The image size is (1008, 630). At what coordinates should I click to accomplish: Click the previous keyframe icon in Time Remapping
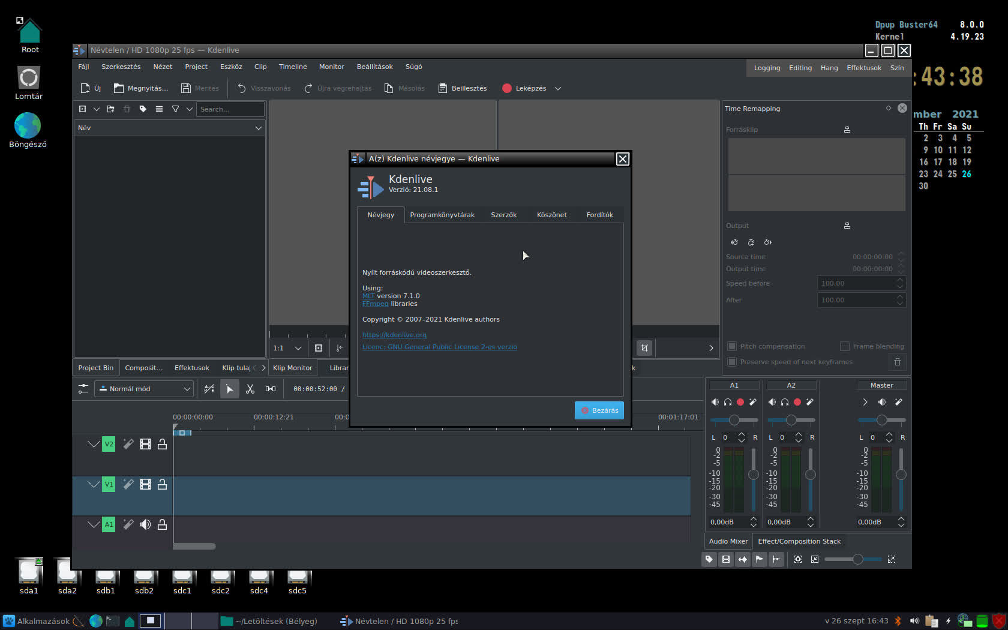pos(734,242)
